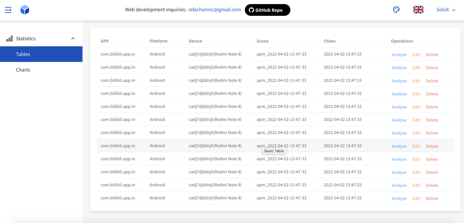
Task: Click the "Web development inquiries:" label
Action: pos(156,10)
